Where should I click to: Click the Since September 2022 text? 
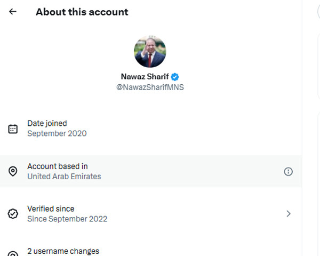67,219
